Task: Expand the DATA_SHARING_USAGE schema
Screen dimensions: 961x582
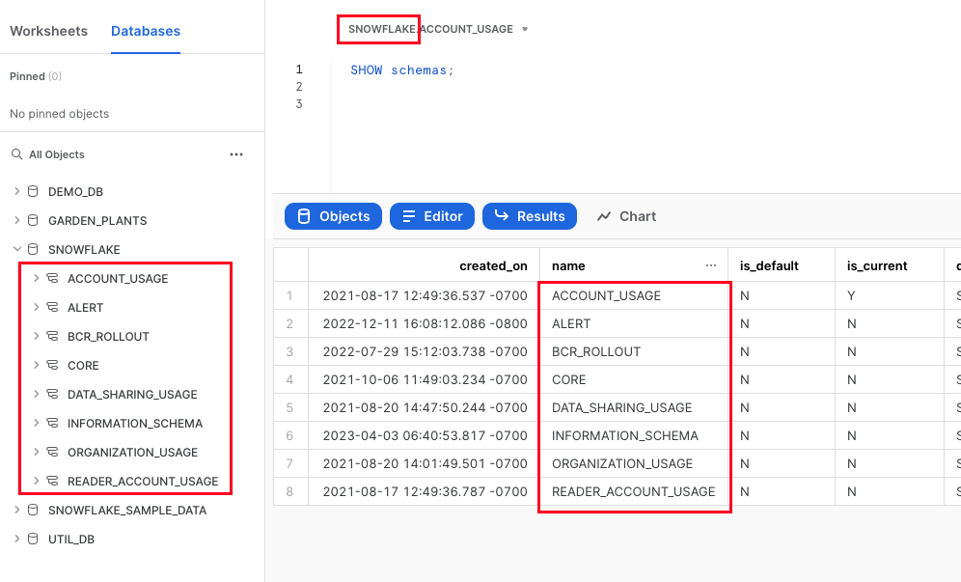Action: tap(36, 394)
